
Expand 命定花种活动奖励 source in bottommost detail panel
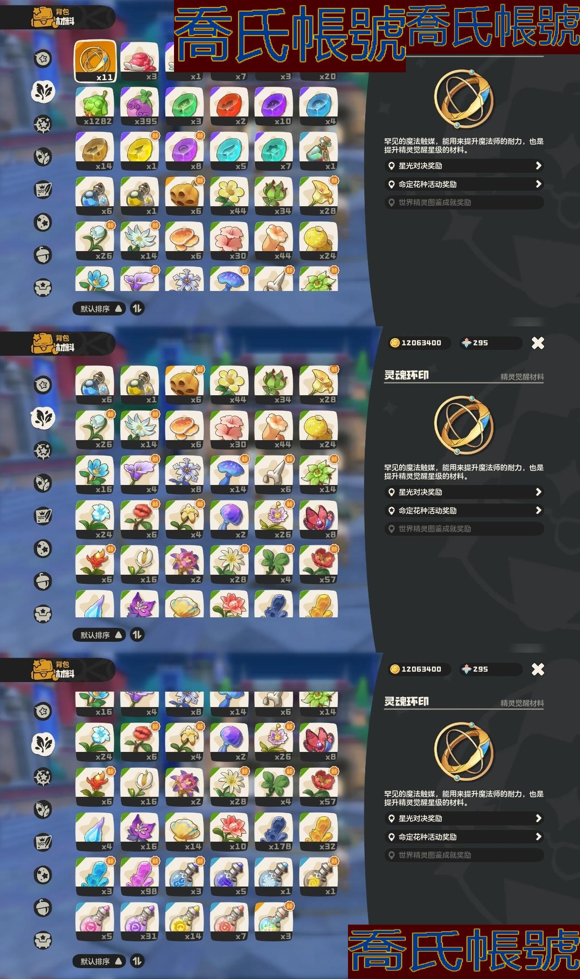tap(464, 837)
